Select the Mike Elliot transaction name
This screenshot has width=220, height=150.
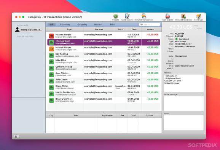(61, 60)
